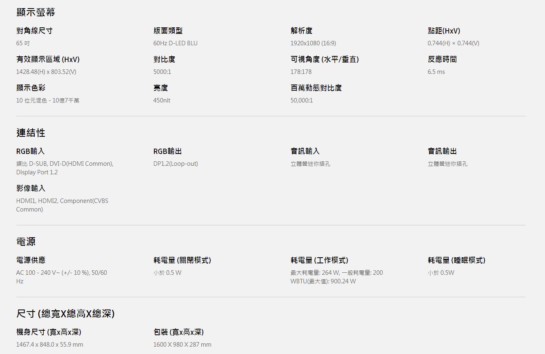Click the 顯示螢幕 section heading
This screenshot has height=354, width=545.
[36, 12]
